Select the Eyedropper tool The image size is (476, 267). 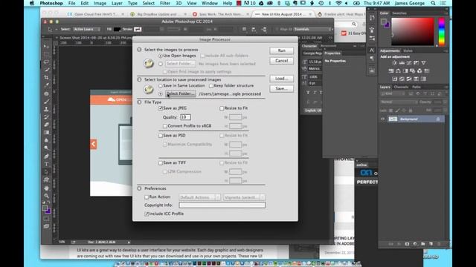pos(46,85)
